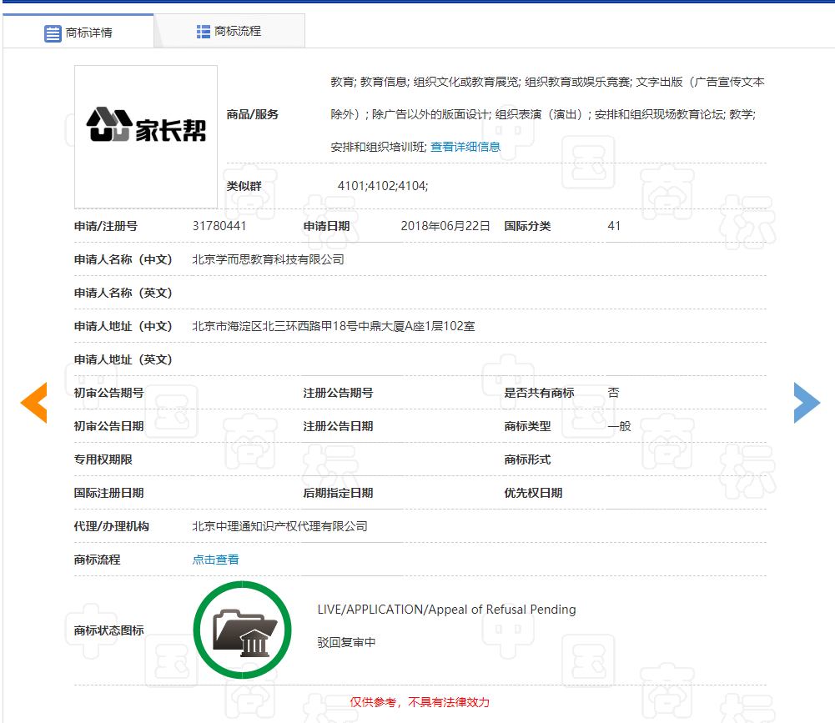Select the 商标详情 tab
This screenshot has height=723, width=835.
coord(86,30)
